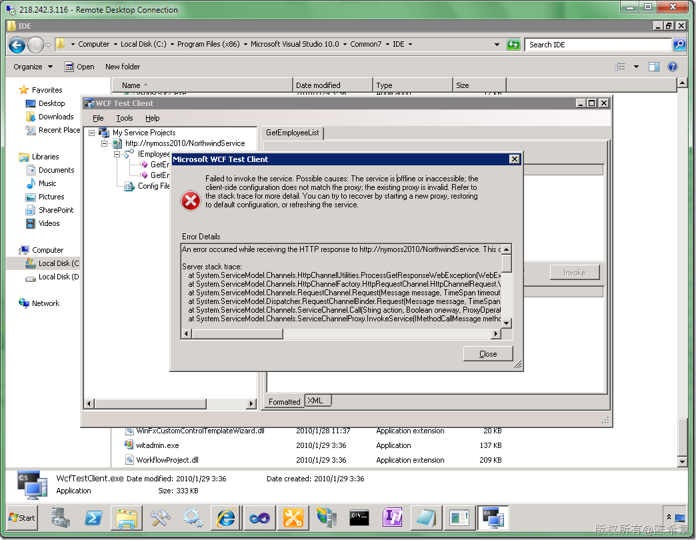This screenshot has width=696, height=540.
Task: Open recent pages dropdown next to Forward
Action: 49,45
